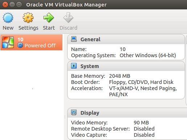Click the 'Oracle VM VirtualBox Manager' title

66,5
